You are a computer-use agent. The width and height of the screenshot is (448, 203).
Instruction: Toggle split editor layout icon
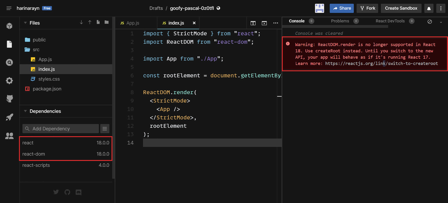click(x=253, y=23)
